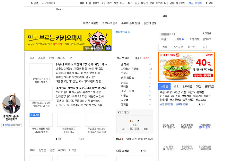Open 경기영상 game video for LG vs 한화
The height and width of the screenshot is (161, 228).
[134, 129]
